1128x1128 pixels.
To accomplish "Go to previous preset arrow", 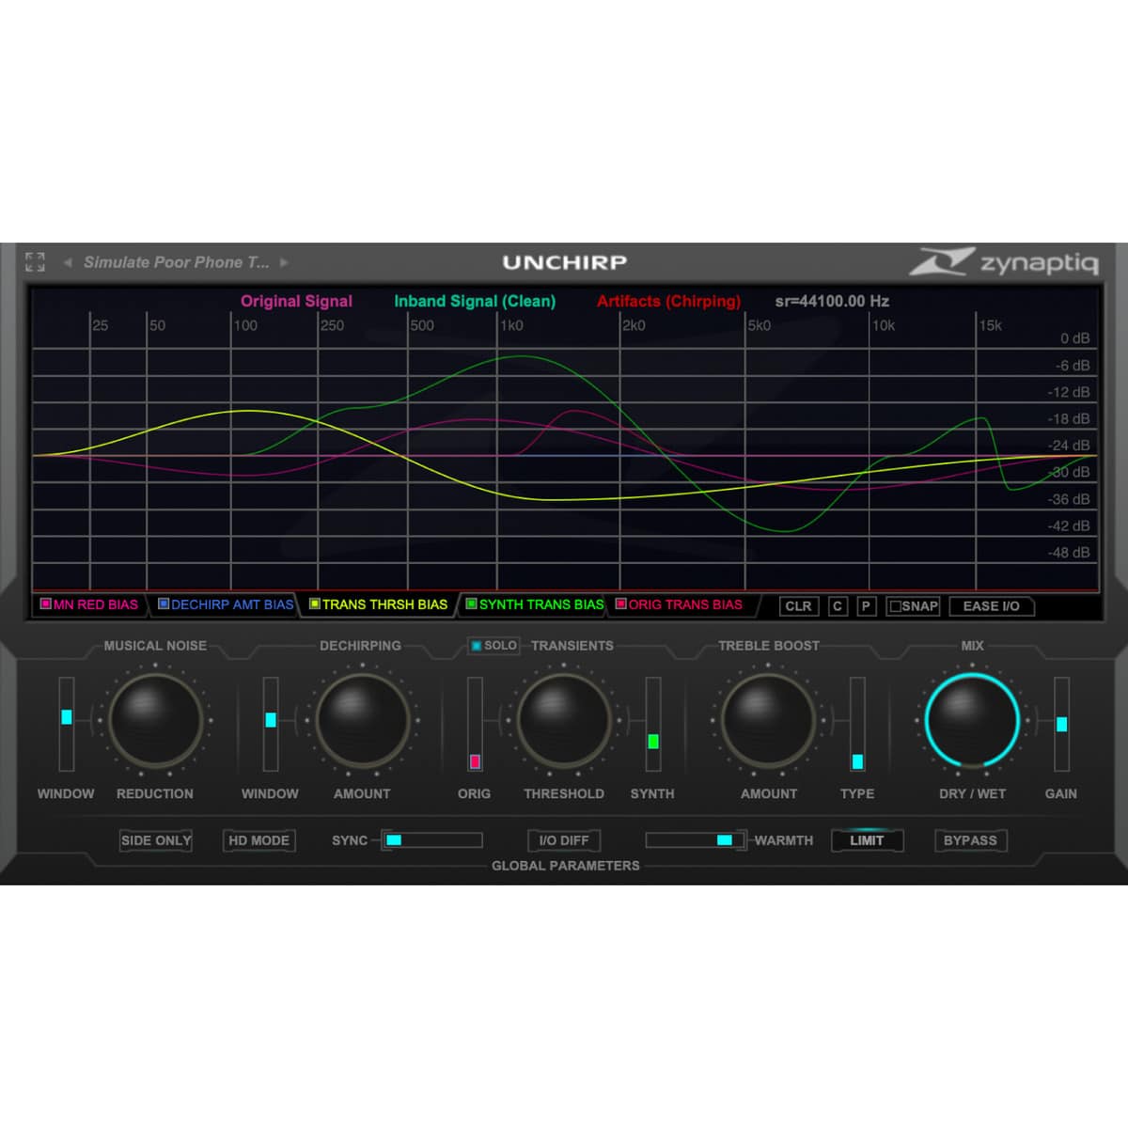I will coord(68,262).
